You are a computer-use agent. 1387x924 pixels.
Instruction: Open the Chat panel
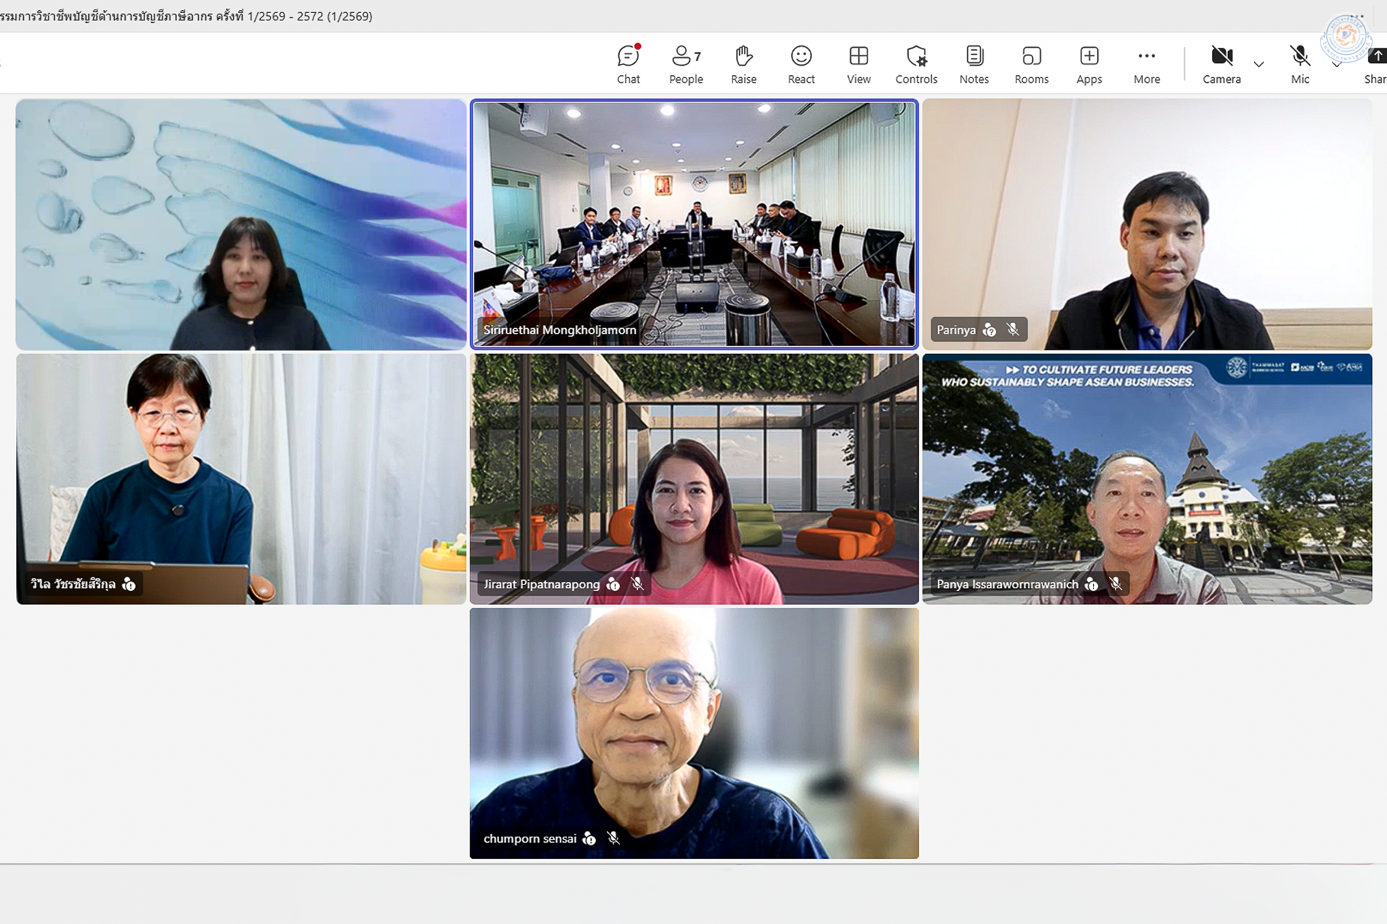point(628,64)
